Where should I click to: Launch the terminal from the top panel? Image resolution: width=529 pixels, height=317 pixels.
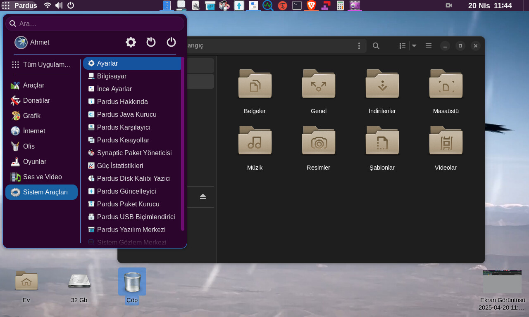pyautogui.click(x=297, y=5)
